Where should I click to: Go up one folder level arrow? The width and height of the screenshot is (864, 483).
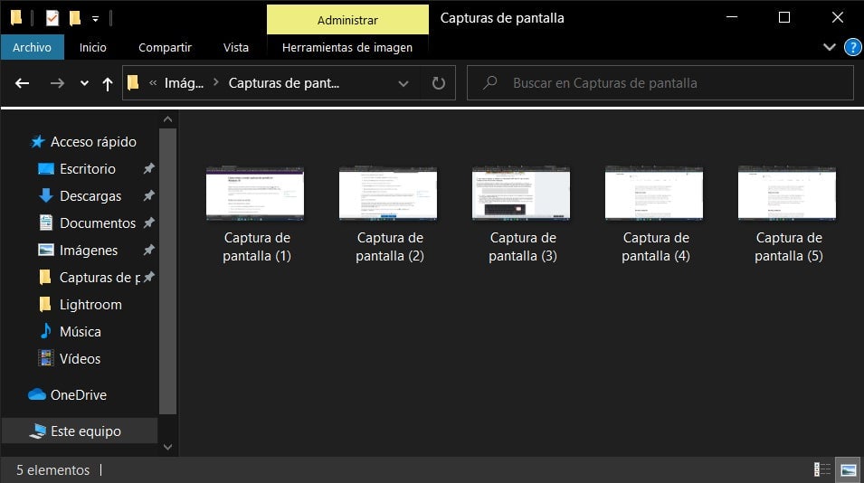click(108, 83)
